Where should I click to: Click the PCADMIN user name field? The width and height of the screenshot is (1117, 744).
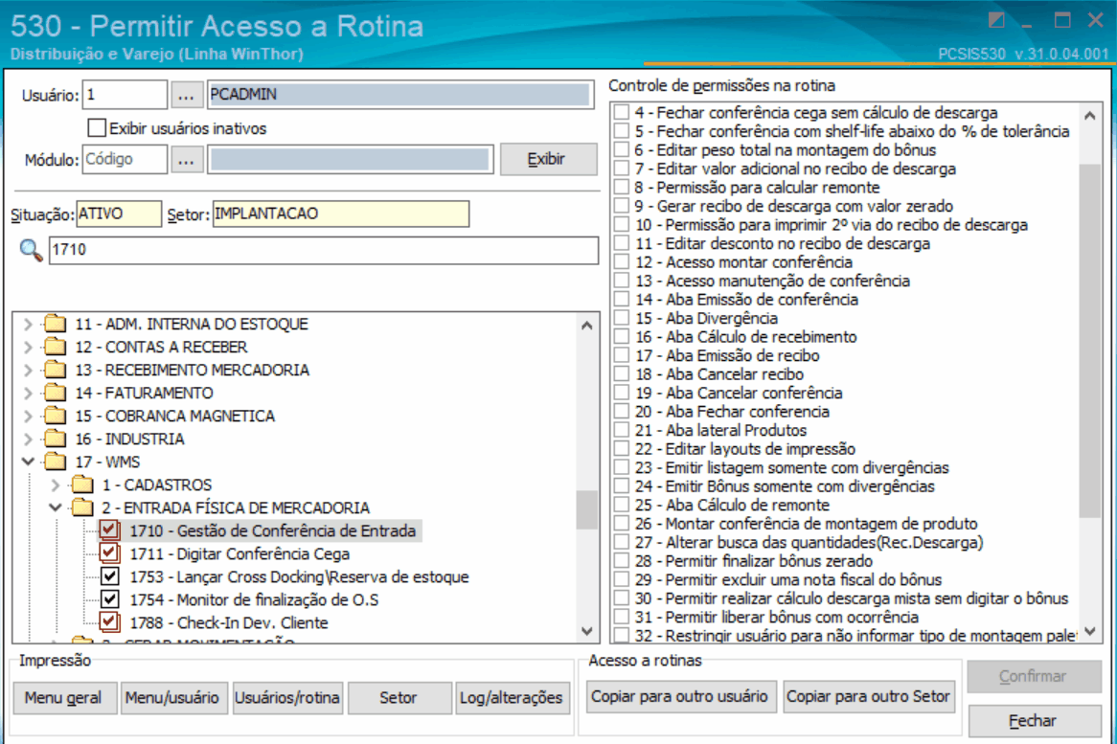[x=400, y=95]
